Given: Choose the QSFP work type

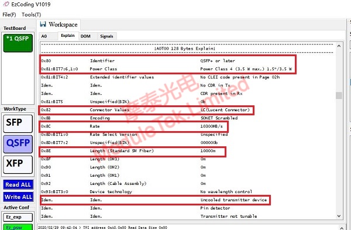Looking at the screenshot, I should (18, 144).
